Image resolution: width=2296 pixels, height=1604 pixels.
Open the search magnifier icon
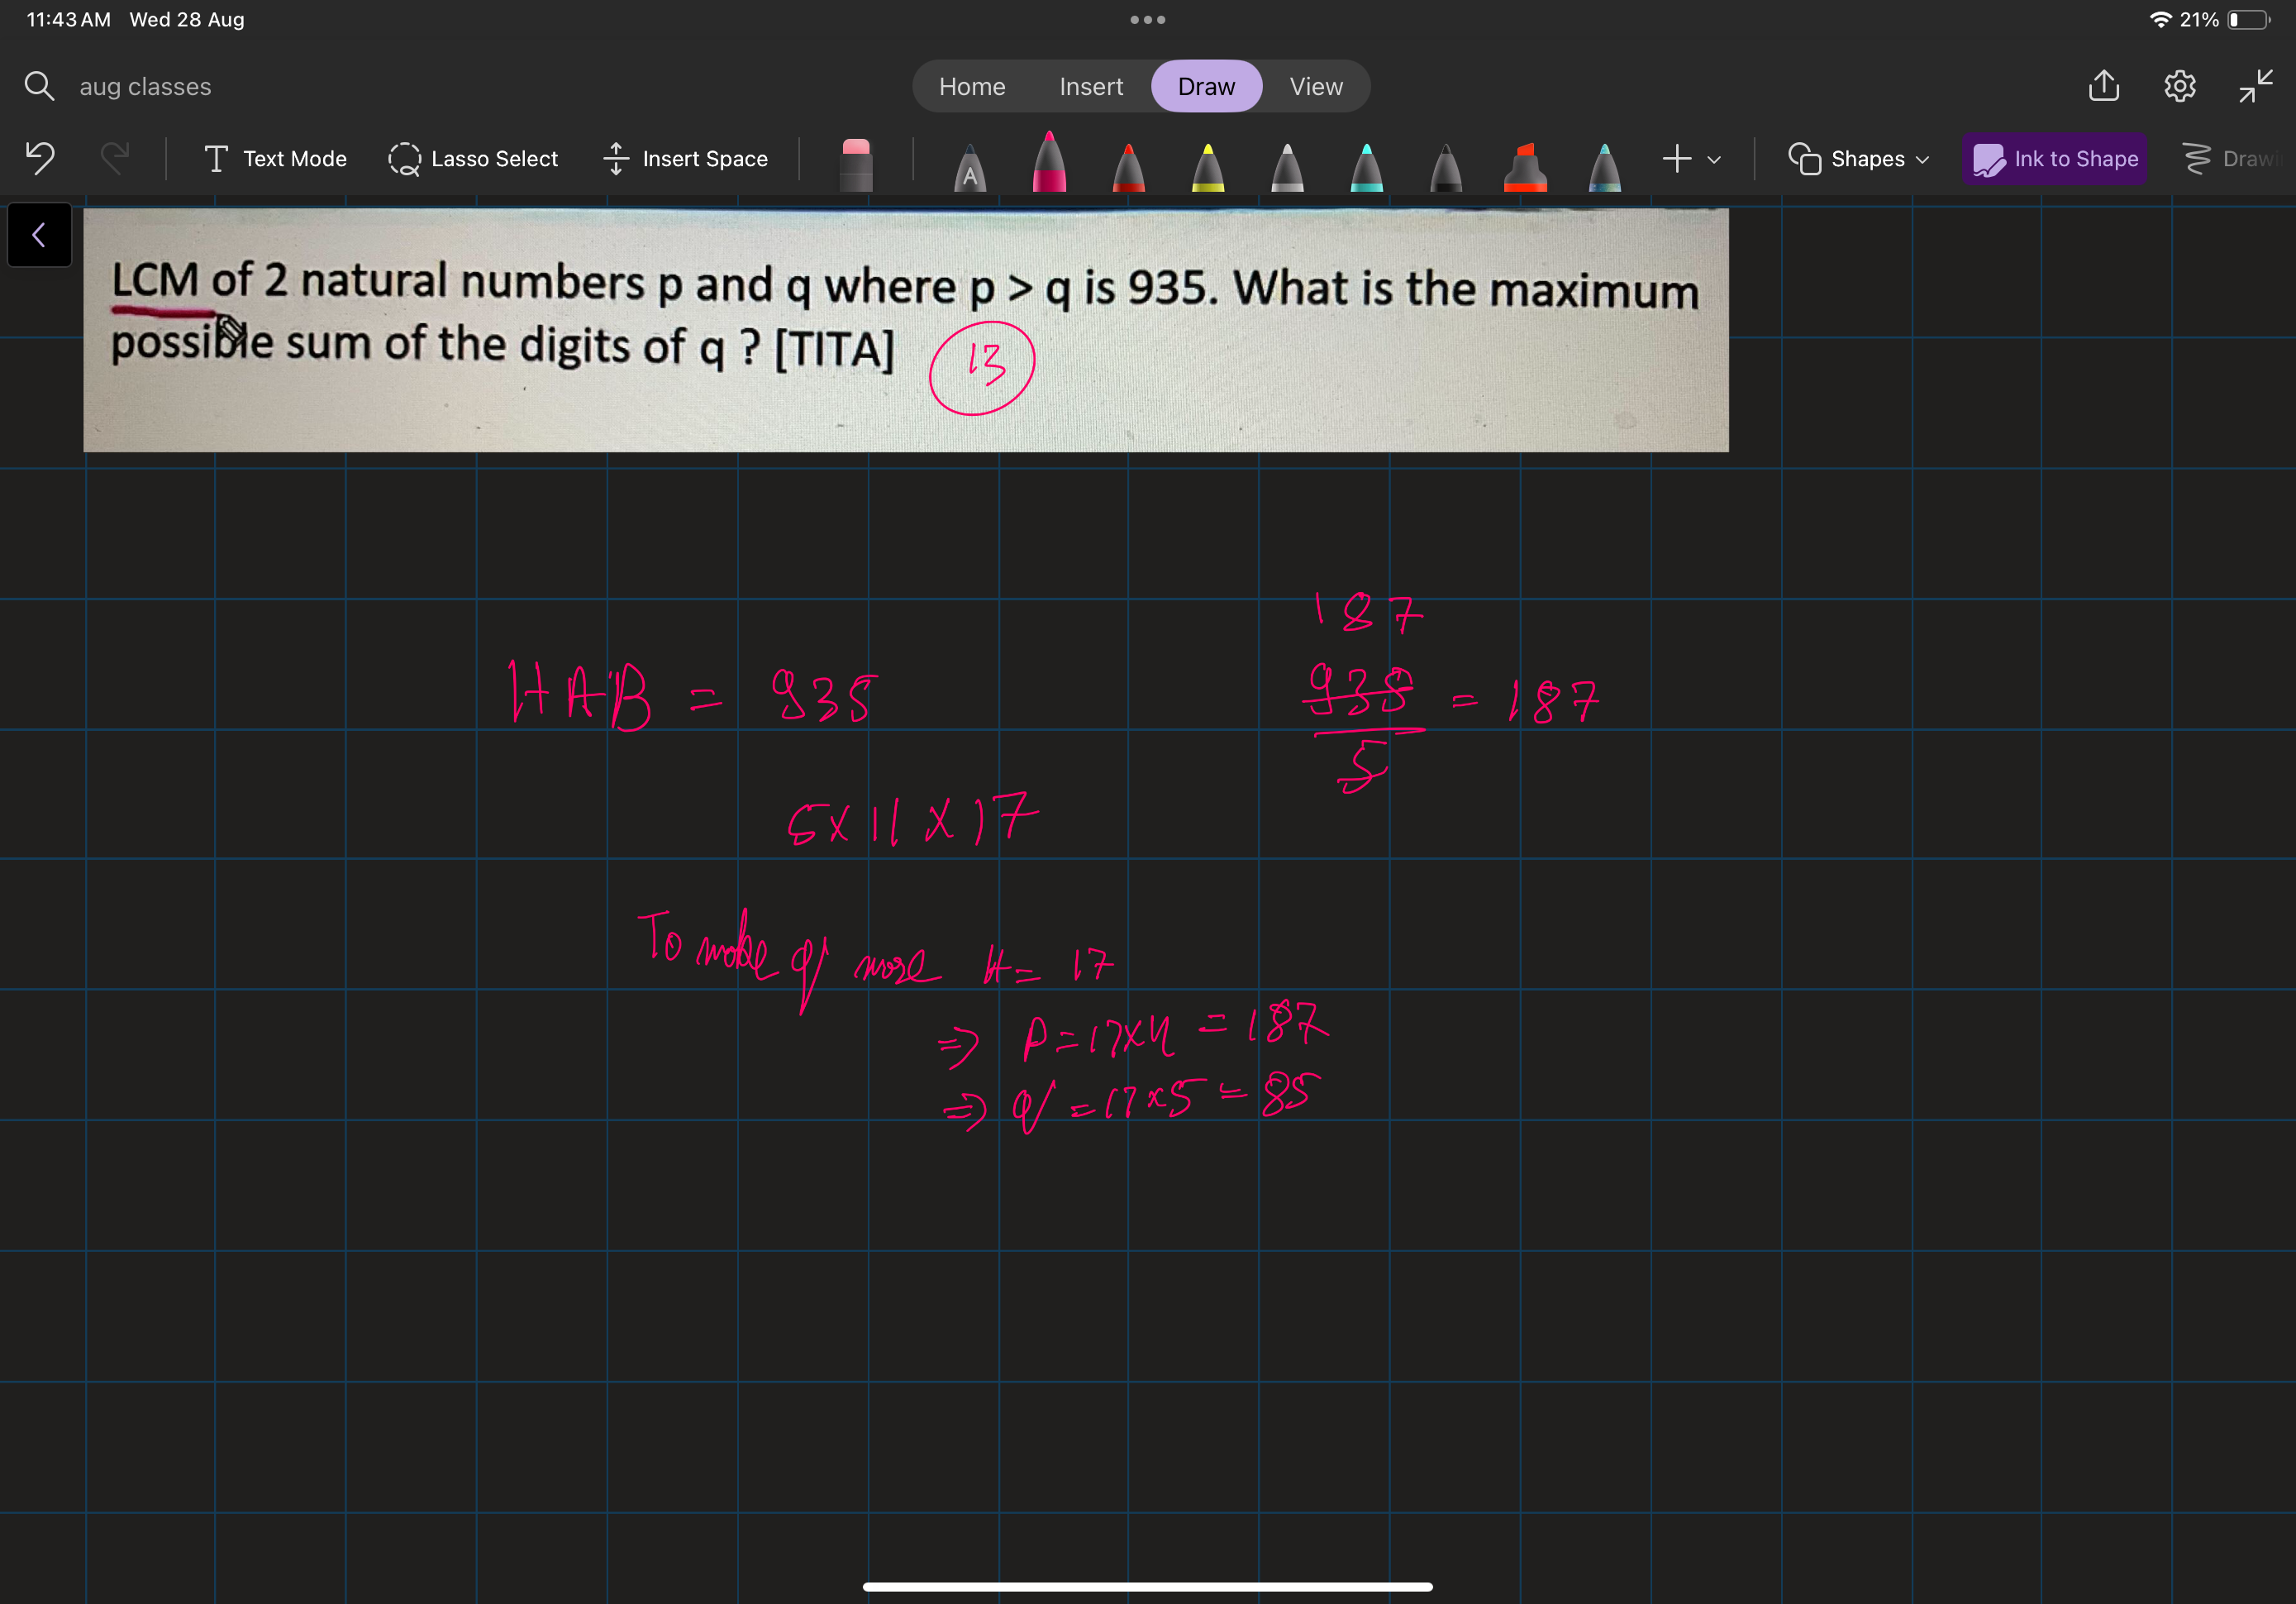click(x=39, y=86)
